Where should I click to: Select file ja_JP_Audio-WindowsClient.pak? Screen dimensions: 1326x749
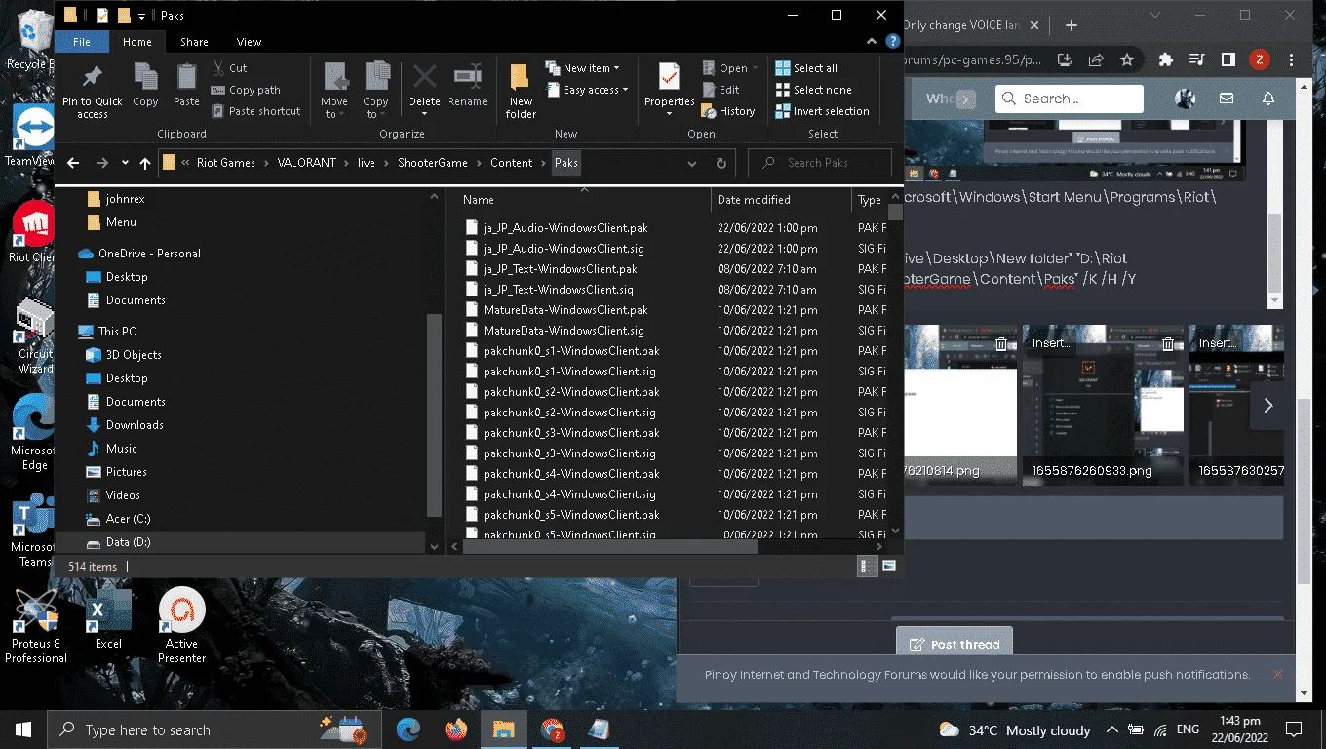(x=565, y=228)
